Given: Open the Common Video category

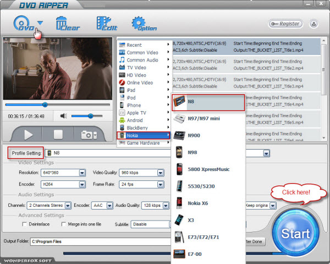Looking at the screenshot, I should pyautogui.click(x=144, y=52).
